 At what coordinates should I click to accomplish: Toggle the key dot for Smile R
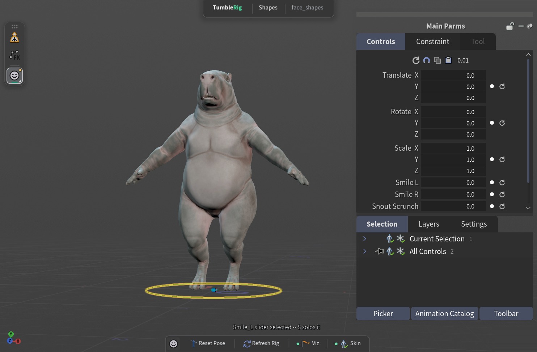point(492,194)
